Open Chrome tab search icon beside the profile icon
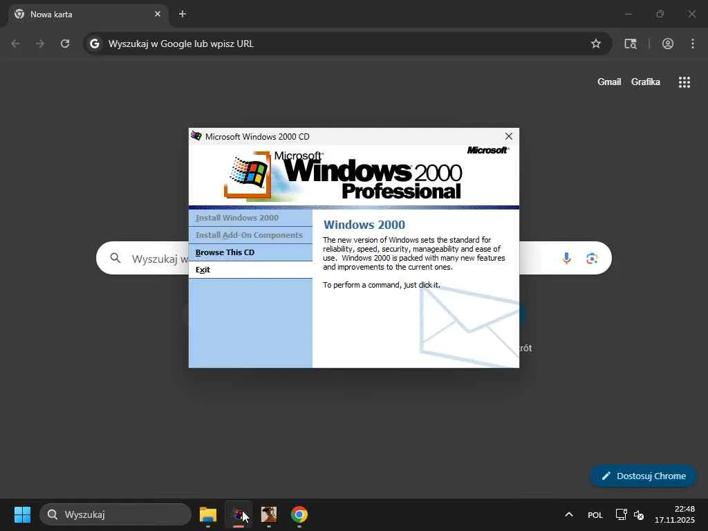The height and width of the screenshot is (531, 708). pos(631,44)
